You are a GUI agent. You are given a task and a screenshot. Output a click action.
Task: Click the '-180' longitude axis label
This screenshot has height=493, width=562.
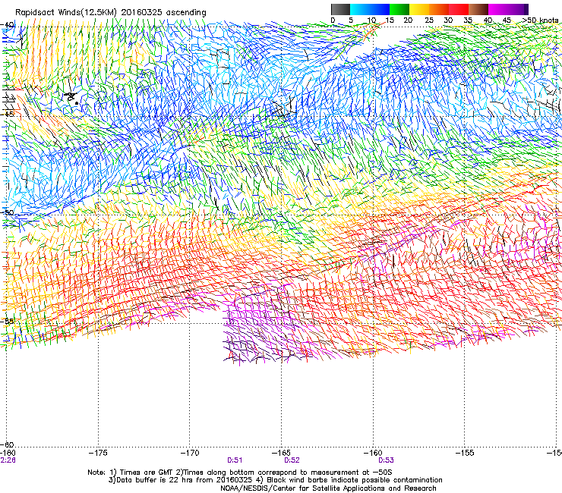[x=8, y=454]
